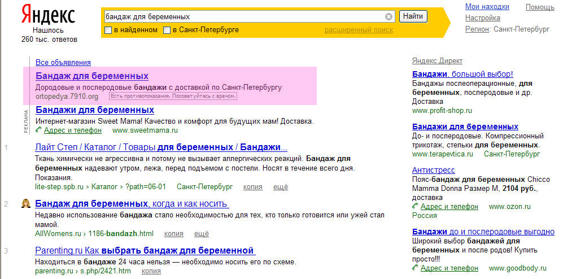Visit the www.goodbody.ru URL
Screen dimensions: 563x279
(x=518, y=268)
